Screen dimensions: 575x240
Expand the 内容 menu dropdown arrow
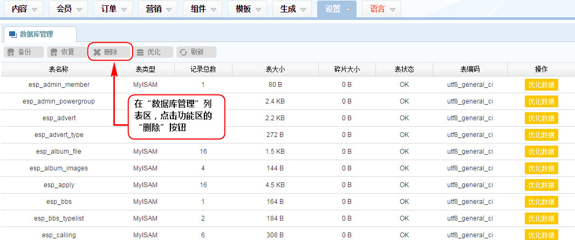coord(35,10)
